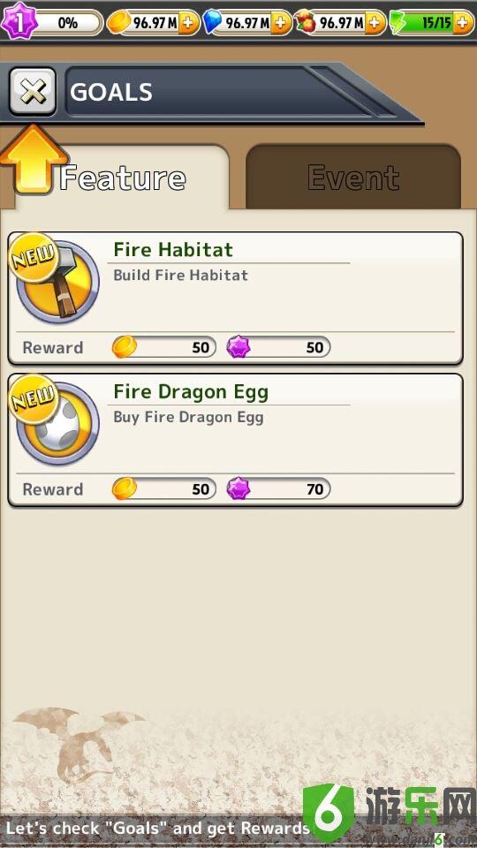Add more gold coins via plus icon

tap(189, 23)
